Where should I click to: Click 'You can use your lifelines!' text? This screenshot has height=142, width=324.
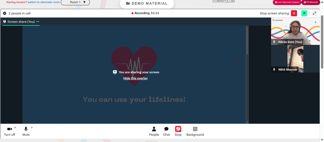tap(134, 100)
